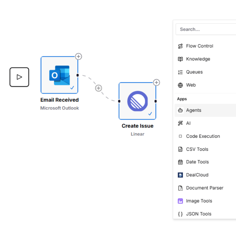Click the Flow Control icon

pos(180,46)
